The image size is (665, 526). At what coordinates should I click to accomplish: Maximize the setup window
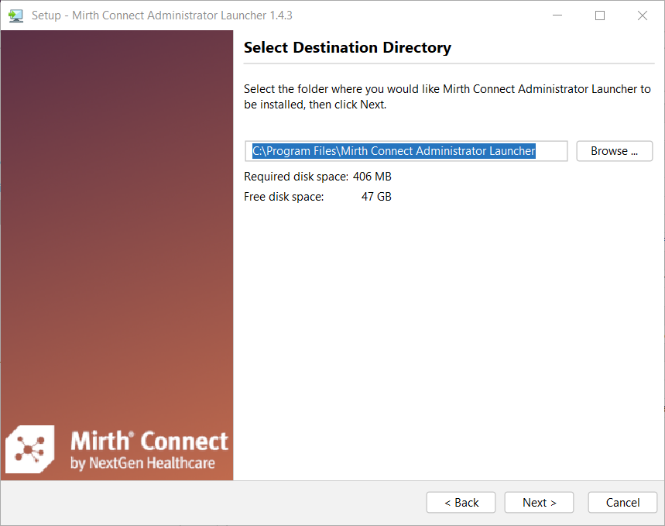[600, 15]
